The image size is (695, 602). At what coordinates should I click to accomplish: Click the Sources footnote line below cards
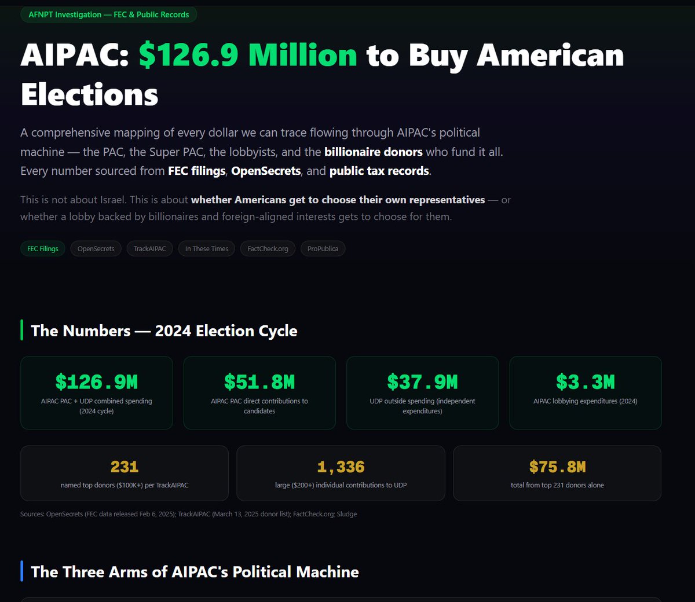[188, 514]
